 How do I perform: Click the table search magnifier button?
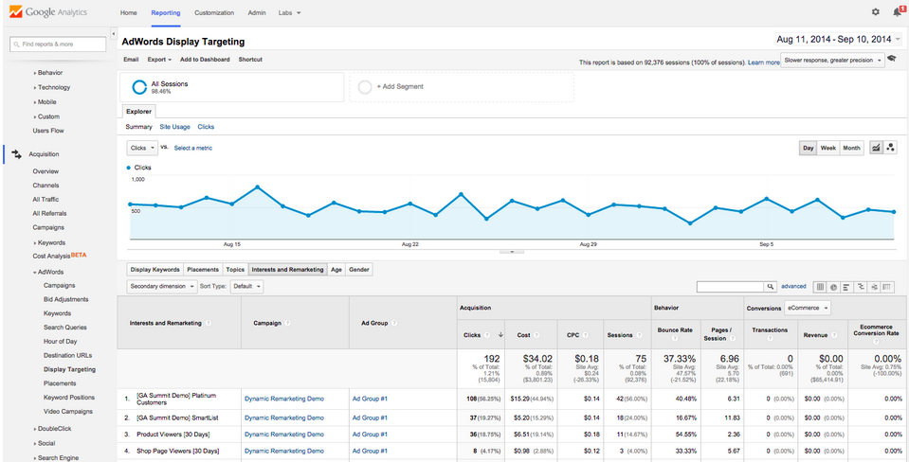[x=771, y=286]
